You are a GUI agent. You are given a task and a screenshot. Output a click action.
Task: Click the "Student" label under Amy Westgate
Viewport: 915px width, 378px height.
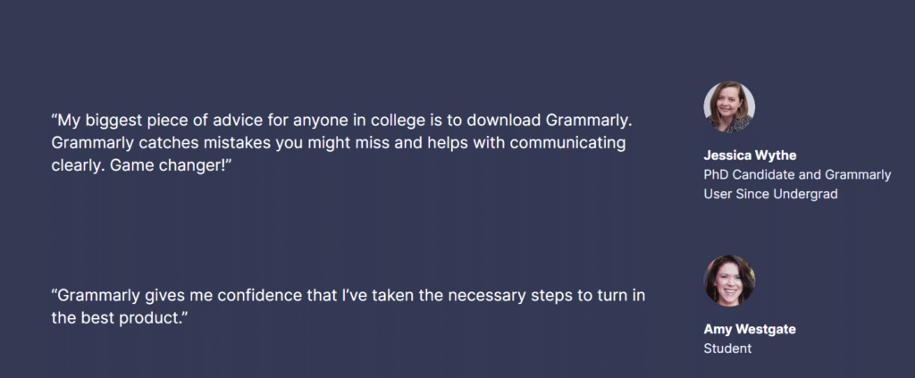[x=727, y=349]
